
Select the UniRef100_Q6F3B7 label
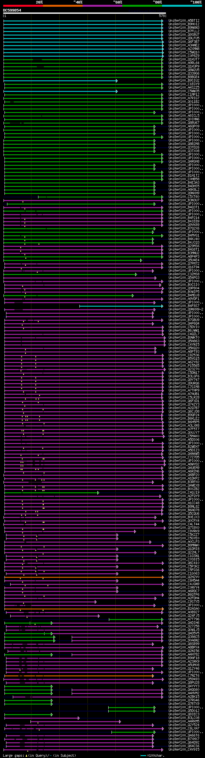[184, 42]
